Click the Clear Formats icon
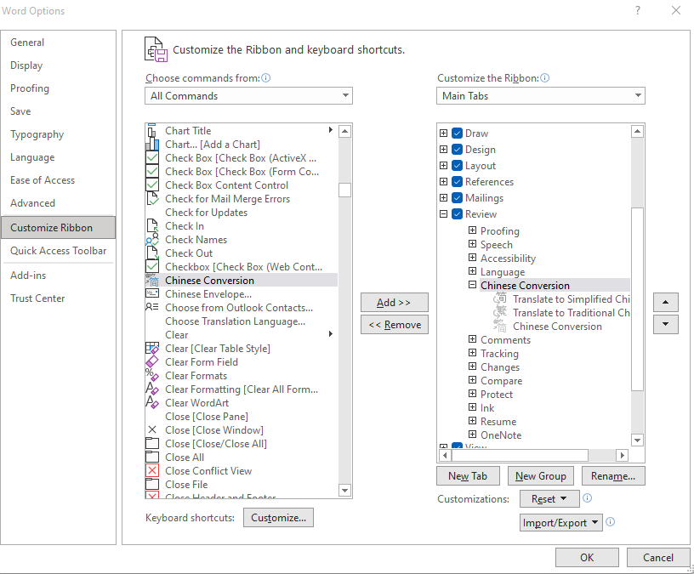This screenshot has width=694, height=574. click(x=152, y=376)
